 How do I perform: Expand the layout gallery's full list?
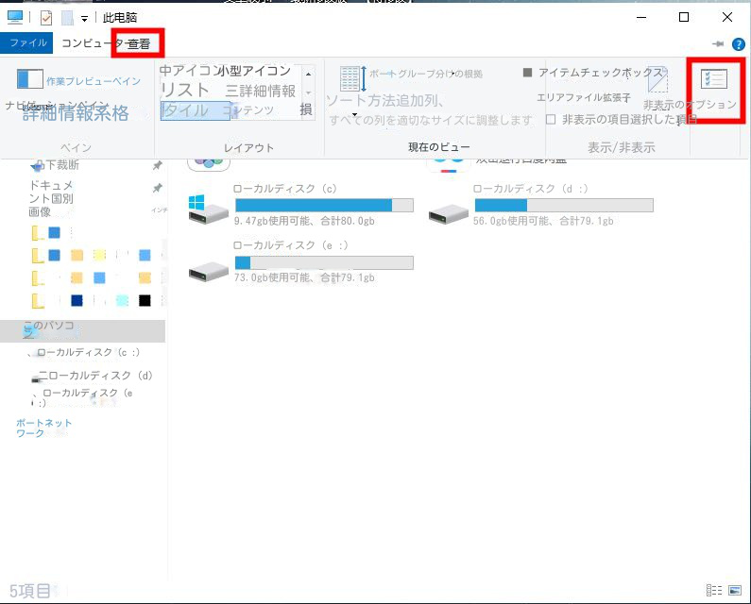[x=306, y=110]
